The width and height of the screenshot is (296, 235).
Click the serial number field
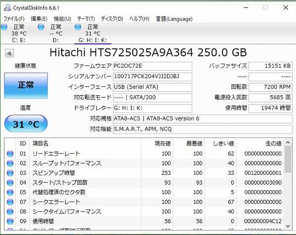pos(152,77)
